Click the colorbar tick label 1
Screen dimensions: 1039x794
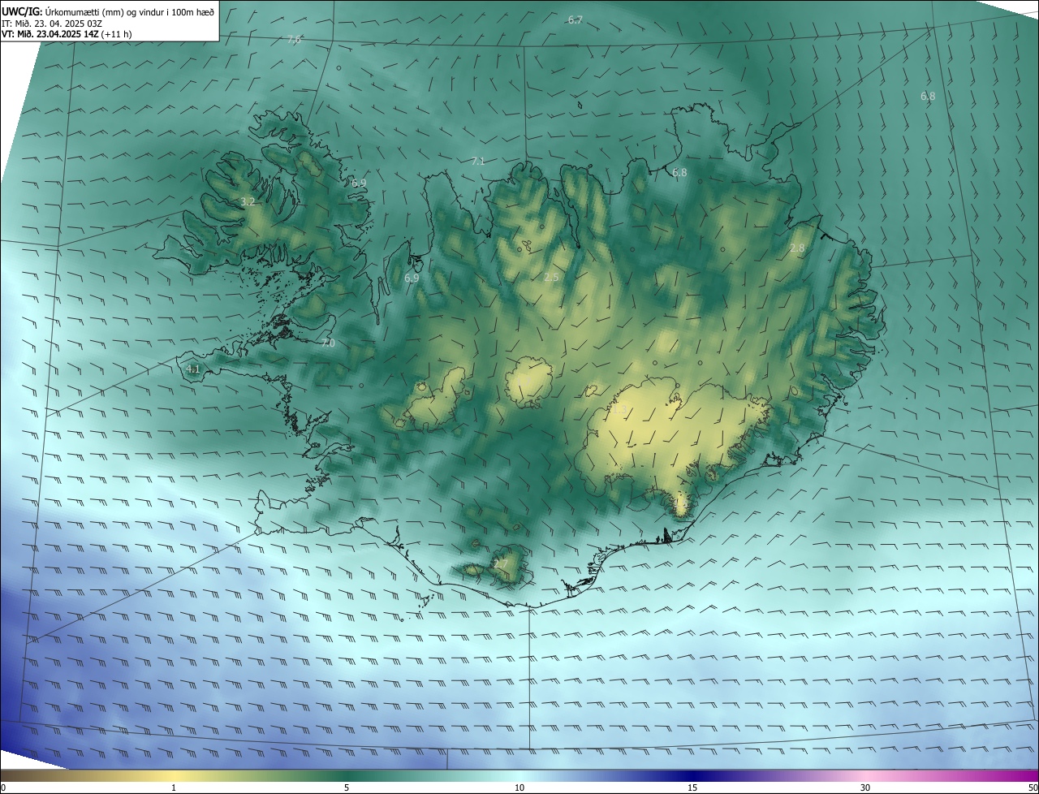pos(174,788)
